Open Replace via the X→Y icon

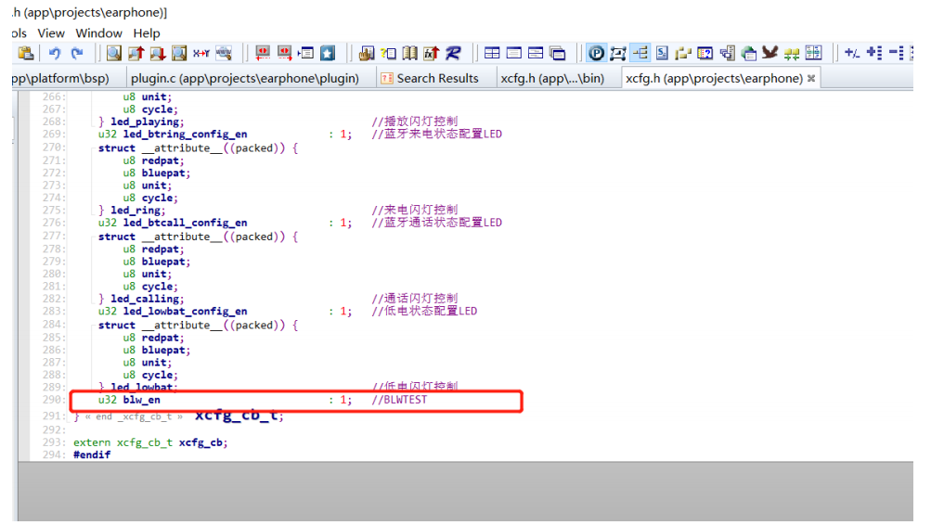coord(201,54)
